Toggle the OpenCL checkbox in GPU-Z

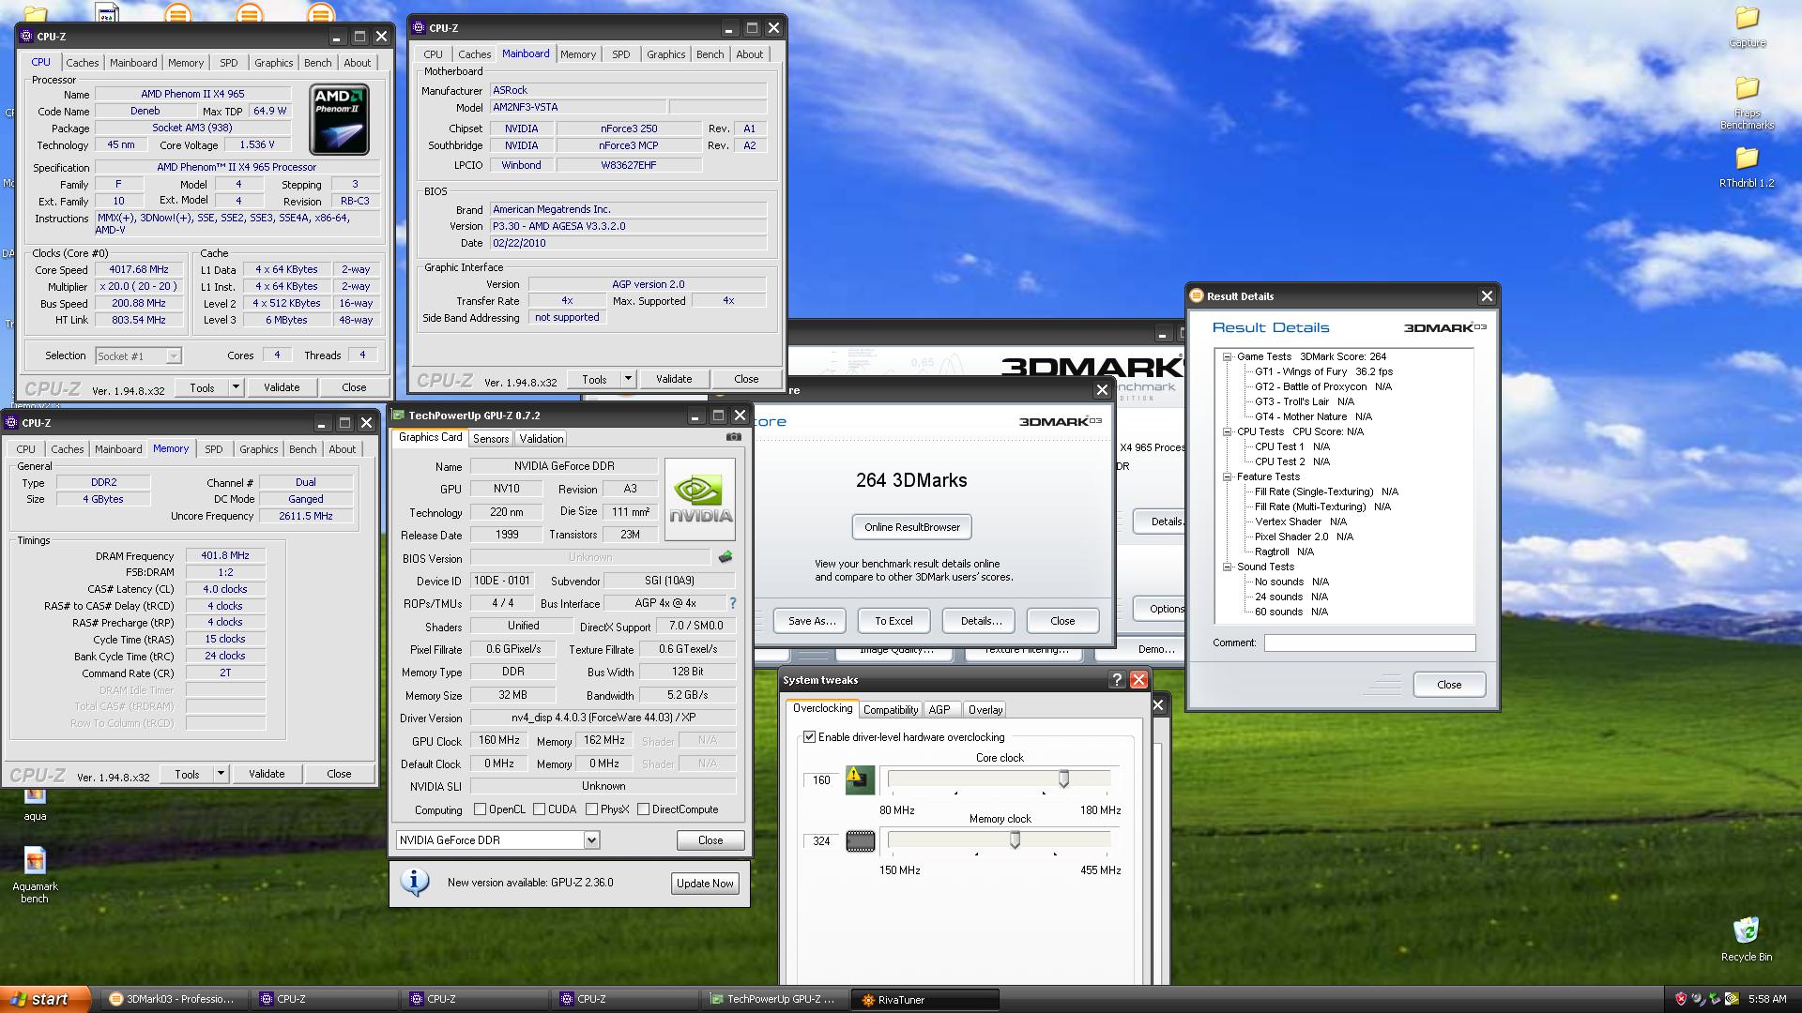coord(480,809)
